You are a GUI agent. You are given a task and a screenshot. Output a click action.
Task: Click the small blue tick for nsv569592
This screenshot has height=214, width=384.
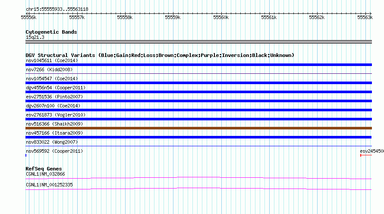pyautogui.click(x=26, y=155)
